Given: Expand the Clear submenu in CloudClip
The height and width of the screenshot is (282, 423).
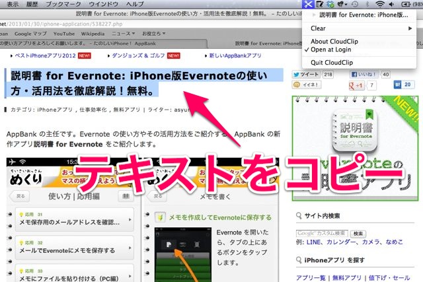Looking at the screenshot, I should (x=359, y=28).
